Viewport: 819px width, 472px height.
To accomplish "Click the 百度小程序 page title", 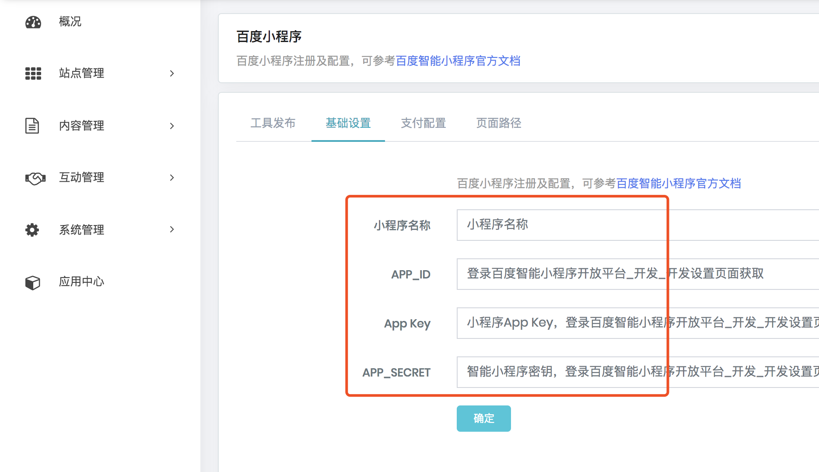I will pyautogui.click(x=269, y=36).
